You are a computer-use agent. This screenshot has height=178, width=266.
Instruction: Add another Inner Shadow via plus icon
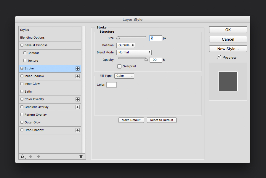click(x=77, y=76)
